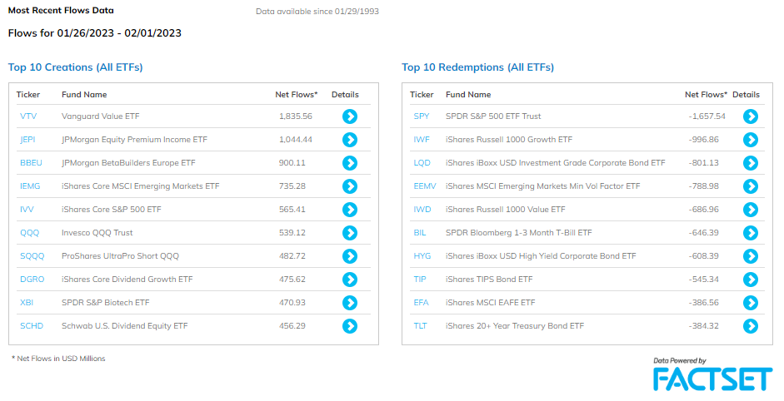This screenshot has width=784, height=401.
Task: Open details arrow for SPDR S&P 500 ETF Trust
Action: coord(751,116)
